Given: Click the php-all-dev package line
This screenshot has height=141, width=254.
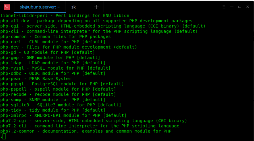Looking at the screenshot, I should 96,21.
